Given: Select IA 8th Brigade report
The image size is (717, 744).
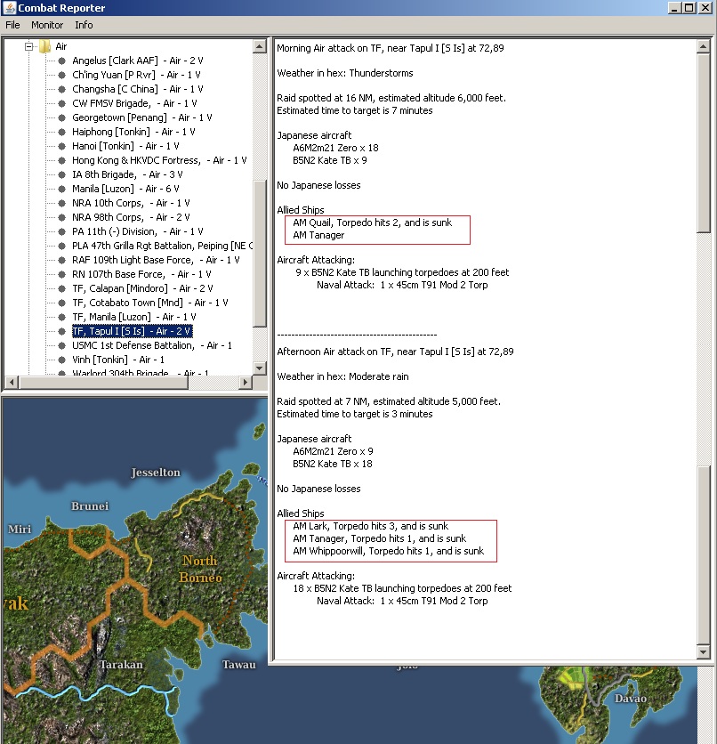Looking at the screenshot, I should 127,174.
